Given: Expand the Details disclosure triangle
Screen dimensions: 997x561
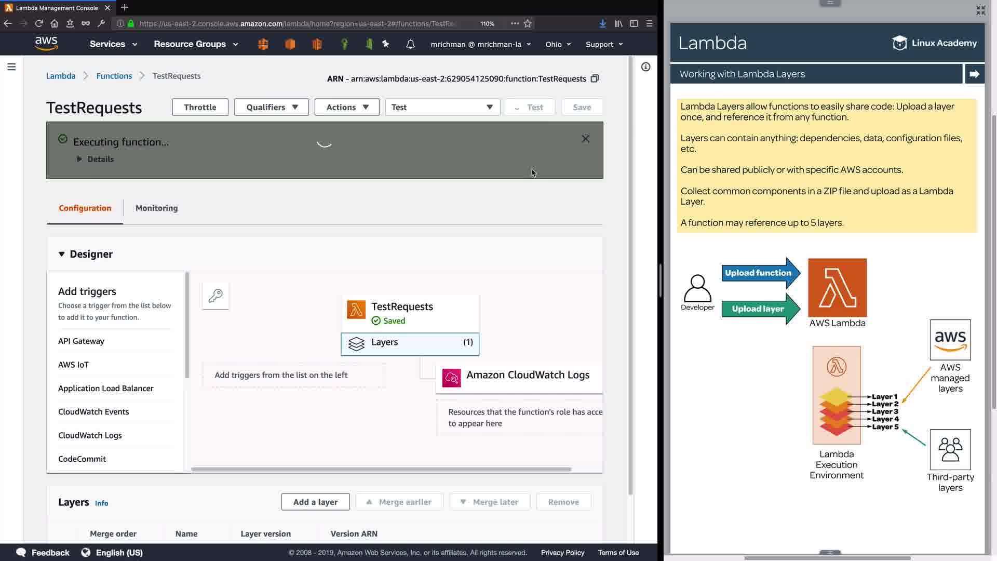Looking at the screenshot, I should [x=79, y=159].
